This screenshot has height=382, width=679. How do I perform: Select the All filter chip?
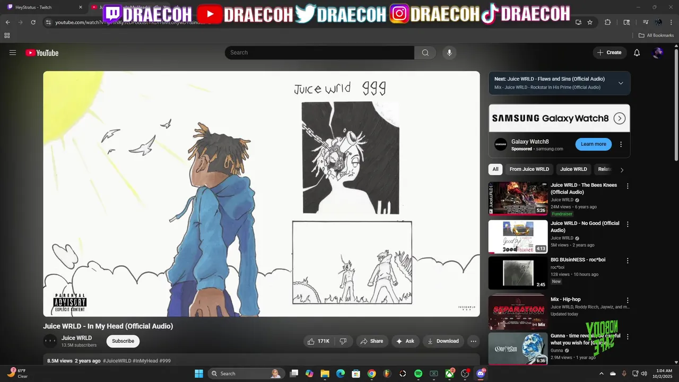coord(495,169)
